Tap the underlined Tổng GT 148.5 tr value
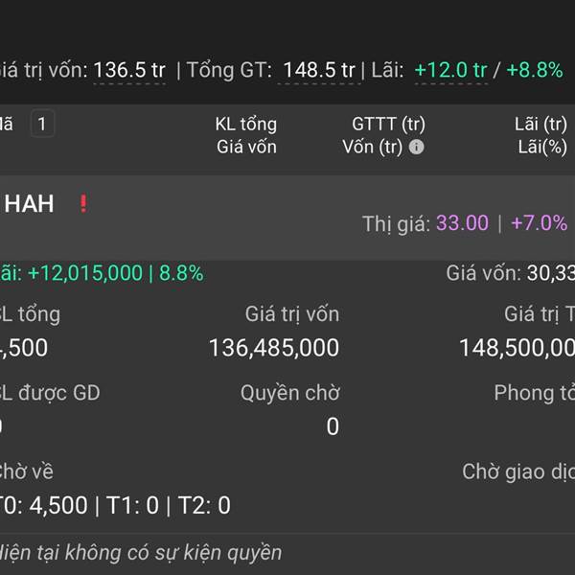The height and width of the screenshot is (575, 575). click(319, 70)
